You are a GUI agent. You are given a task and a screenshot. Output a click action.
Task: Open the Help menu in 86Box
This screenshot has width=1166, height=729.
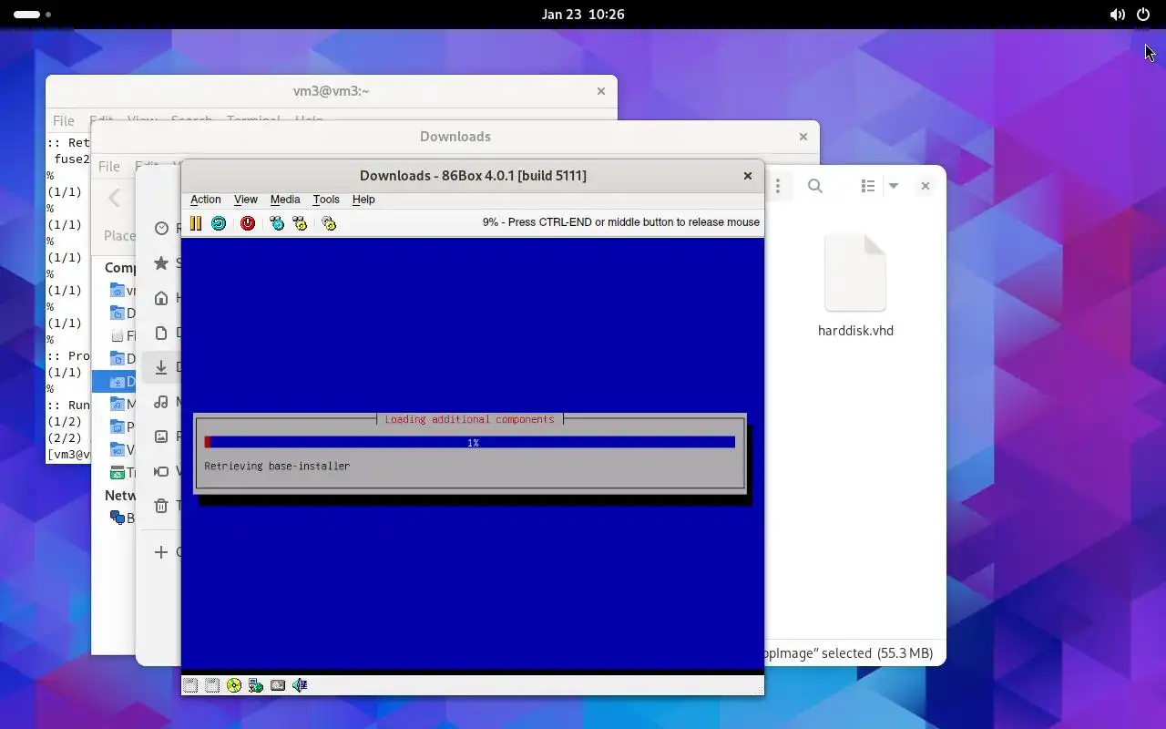(363, 200)
